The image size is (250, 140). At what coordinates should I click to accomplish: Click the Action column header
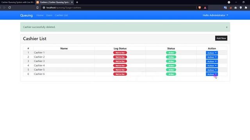coord(212,48)
